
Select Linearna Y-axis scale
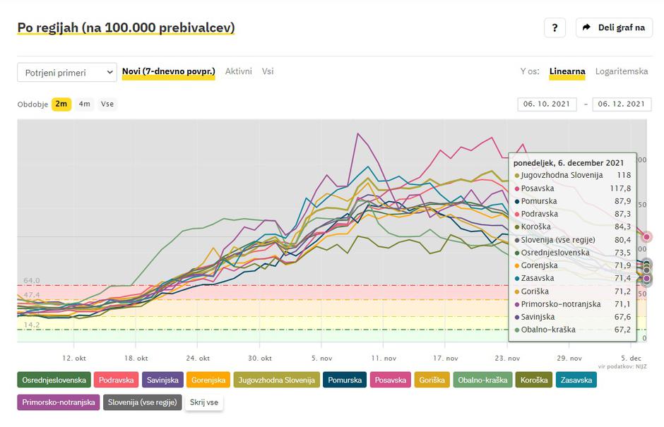567,71
